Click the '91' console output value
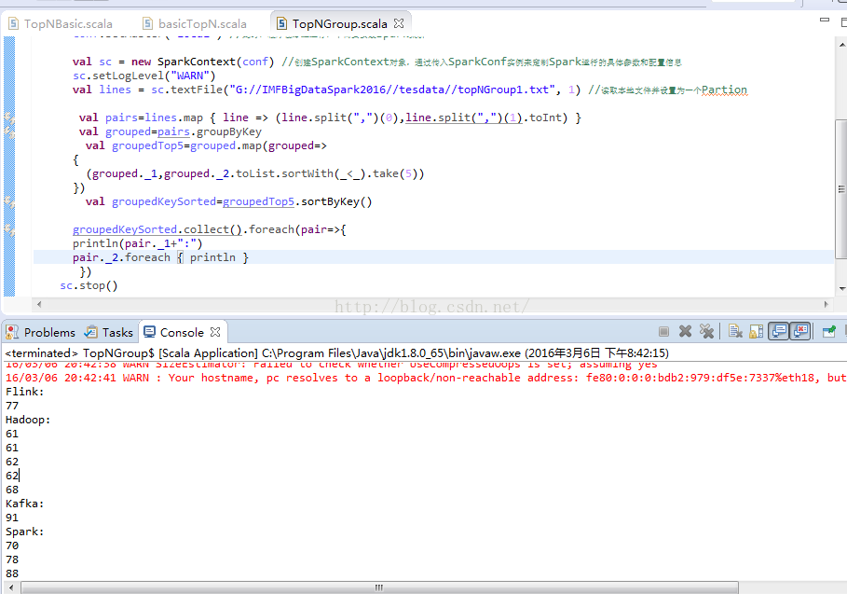 [12, 518]
